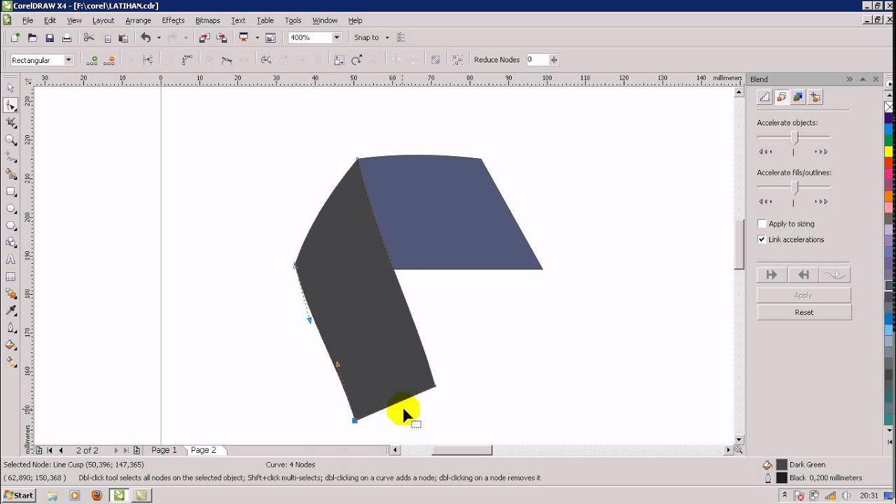Open undo history dropdown arrow
Viewport: 896px width, 504px height.
(159, 38)
